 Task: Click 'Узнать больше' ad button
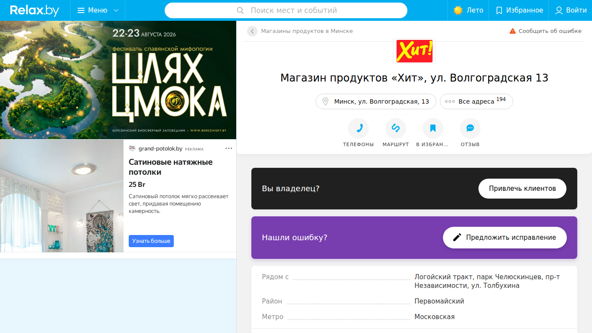[x=151, y=241]
